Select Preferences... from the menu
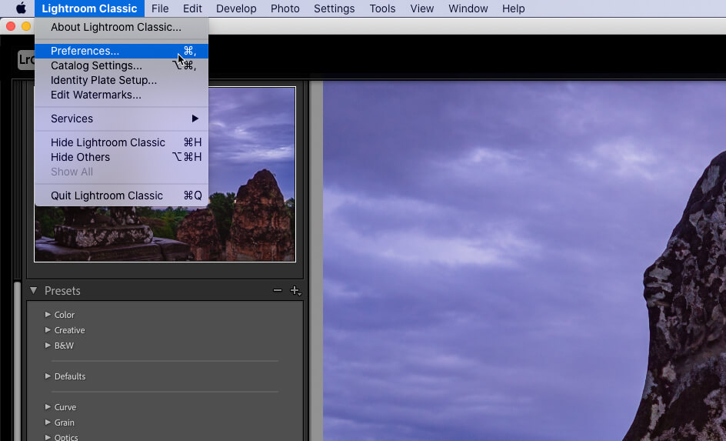726x441 pixels. click(x=85, y=51)
